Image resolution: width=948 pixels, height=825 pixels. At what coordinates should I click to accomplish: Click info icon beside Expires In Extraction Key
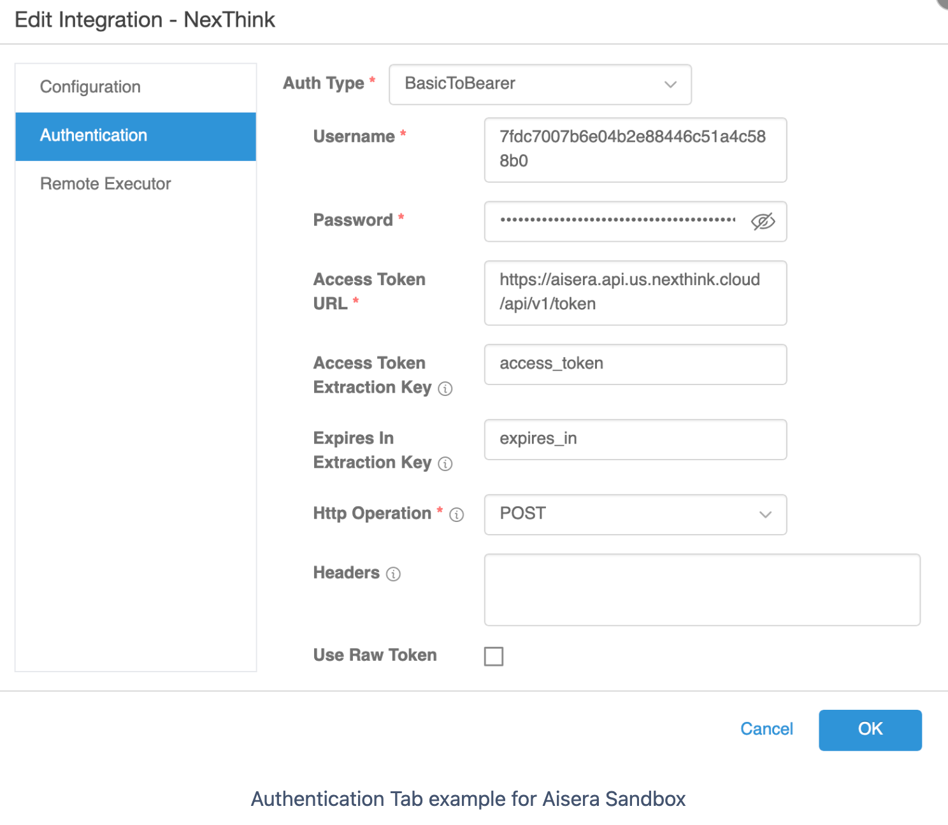click(445, 464)
